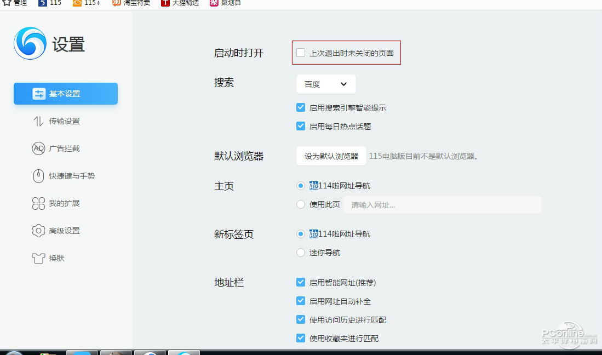Screen dimensions: 602x355
Task: Open 高级设置 advanced settings
Action: point(56,231)
